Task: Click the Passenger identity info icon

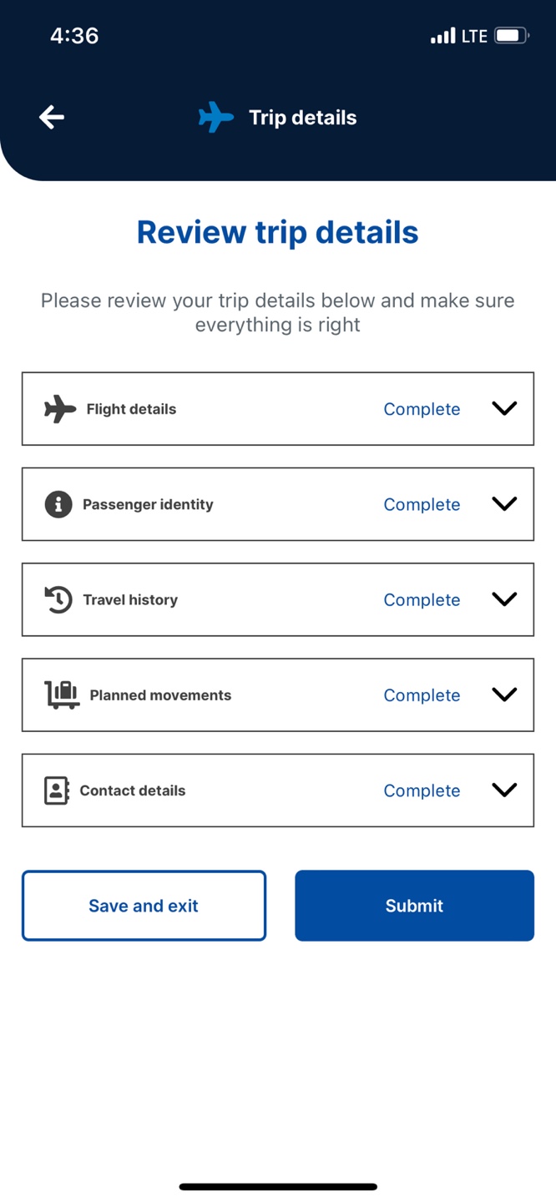Action: [58, 504]
